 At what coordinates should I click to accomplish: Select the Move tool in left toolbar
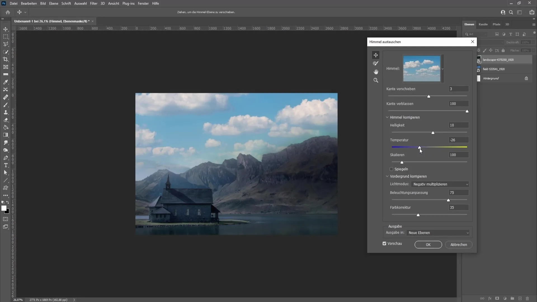6,29
